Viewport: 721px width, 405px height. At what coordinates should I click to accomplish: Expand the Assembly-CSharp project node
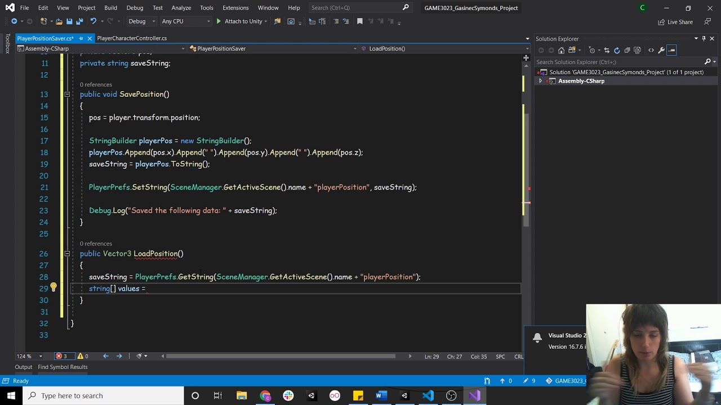[541, 81]
